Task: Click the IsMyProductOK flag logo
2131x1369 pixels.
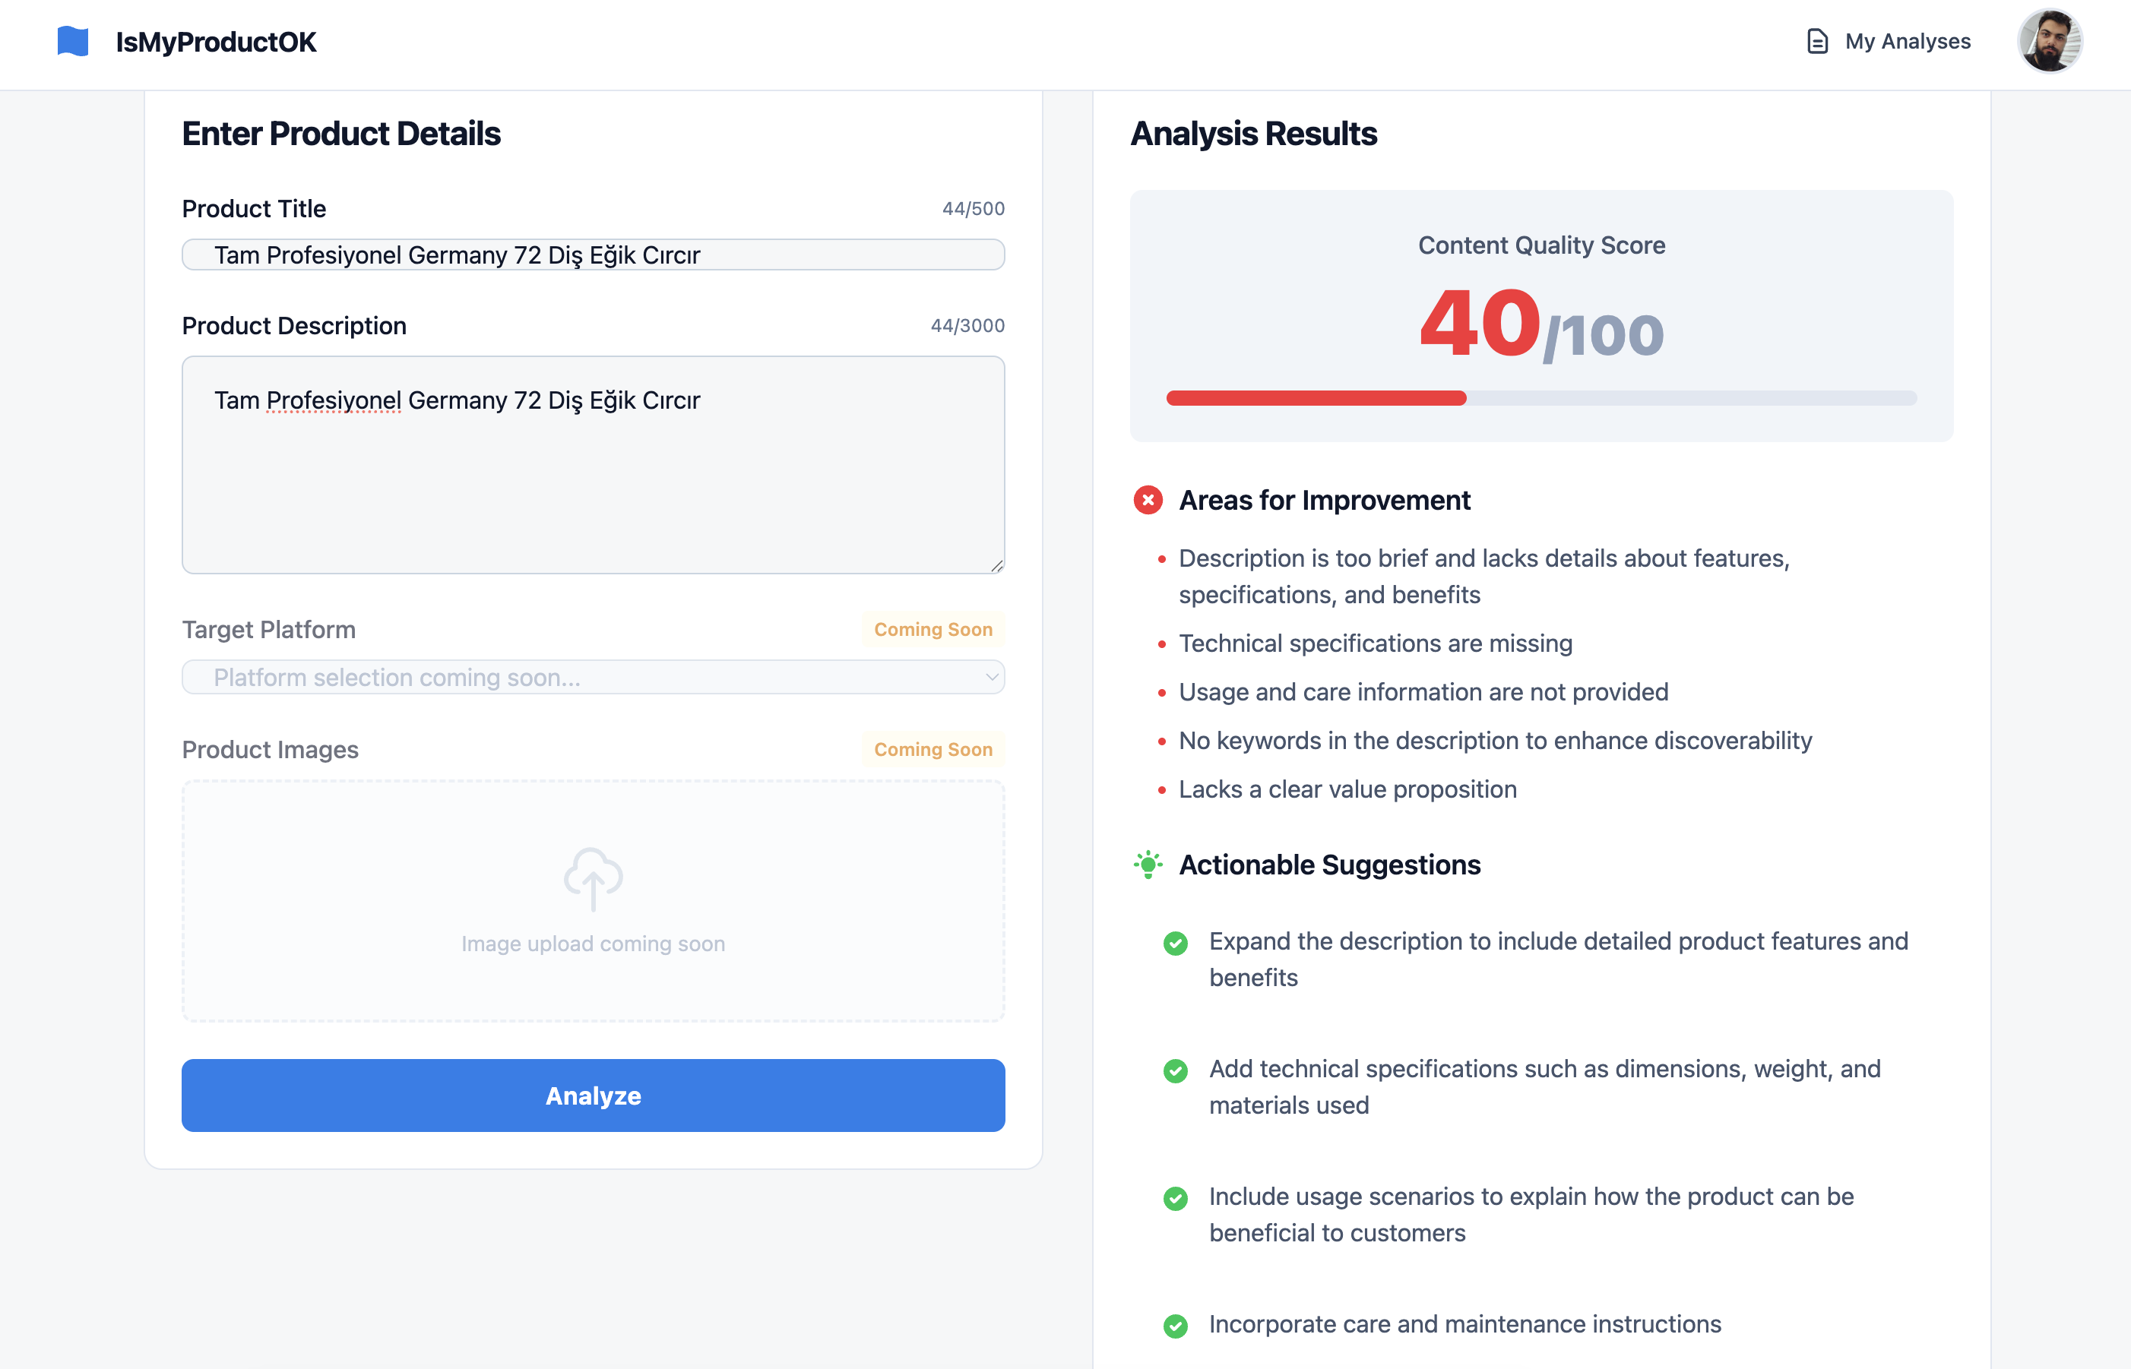Action: (x=72, y=40)
